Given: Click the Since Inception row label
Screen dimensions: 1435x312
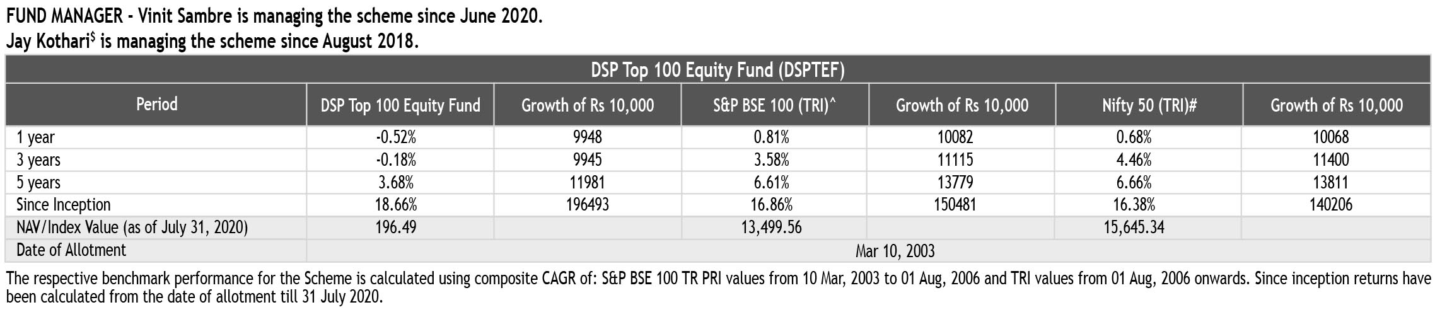Looking at the screenshot, I should tap(63, 205).
